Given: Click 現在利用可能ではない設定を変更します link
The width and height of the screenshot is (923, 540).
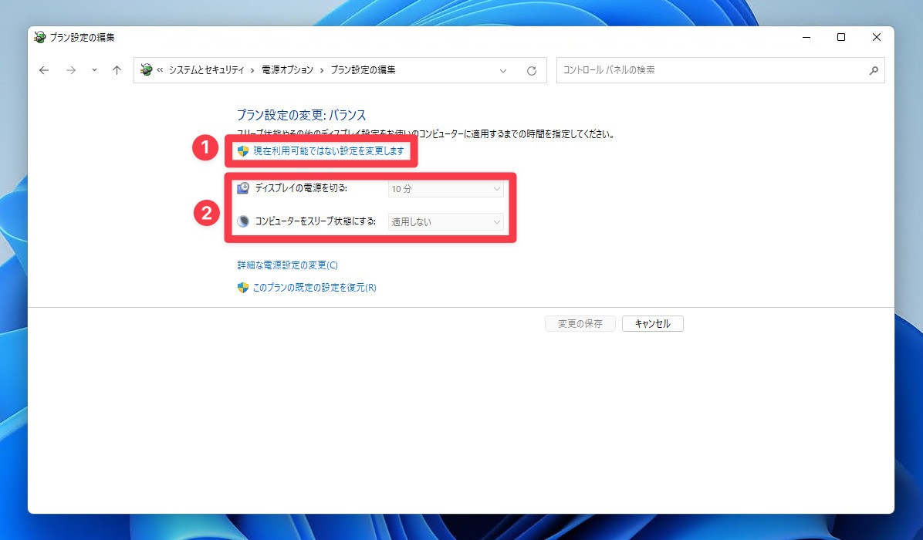Looking at the screenshot, I should click(329, 151).
